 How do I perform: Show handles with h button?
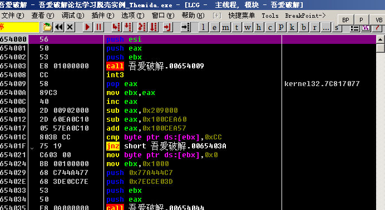259,27
